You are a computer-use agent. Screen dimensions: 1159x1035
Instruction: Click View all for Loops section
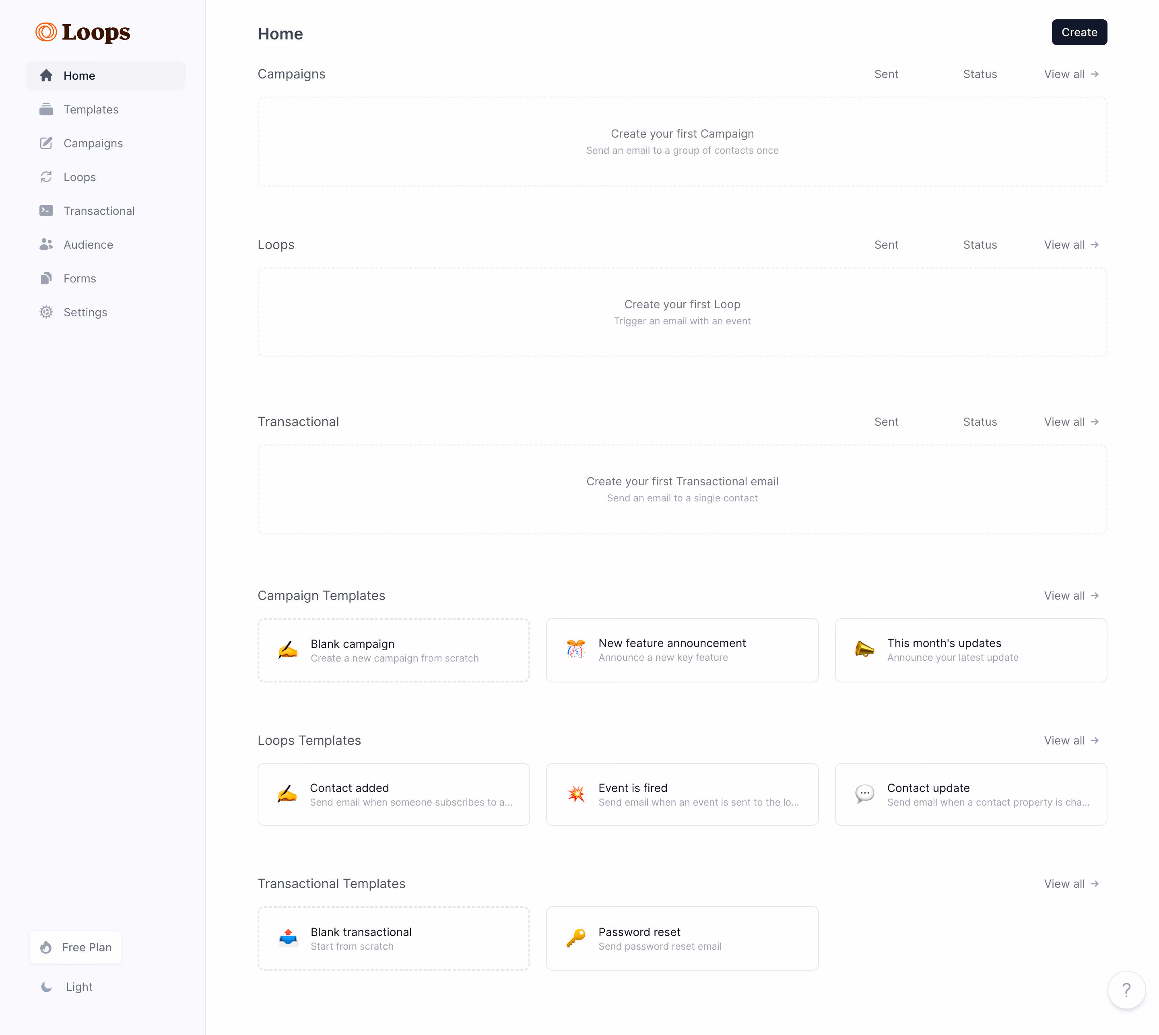coord(1071,245)
